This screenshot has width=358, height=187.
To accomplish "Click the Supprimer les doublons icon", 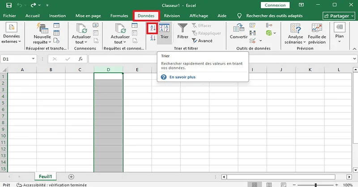I will tap(252, 33).
